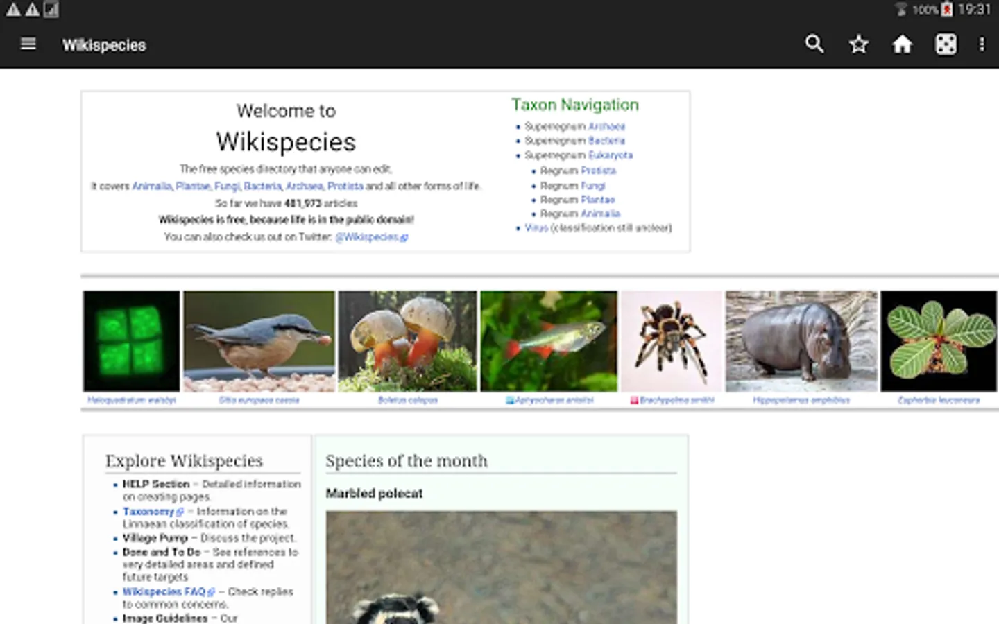Viewport: 999px width, 624px height.
Task: Open the Bacteria link in the intro sentence
Action: 263,186
